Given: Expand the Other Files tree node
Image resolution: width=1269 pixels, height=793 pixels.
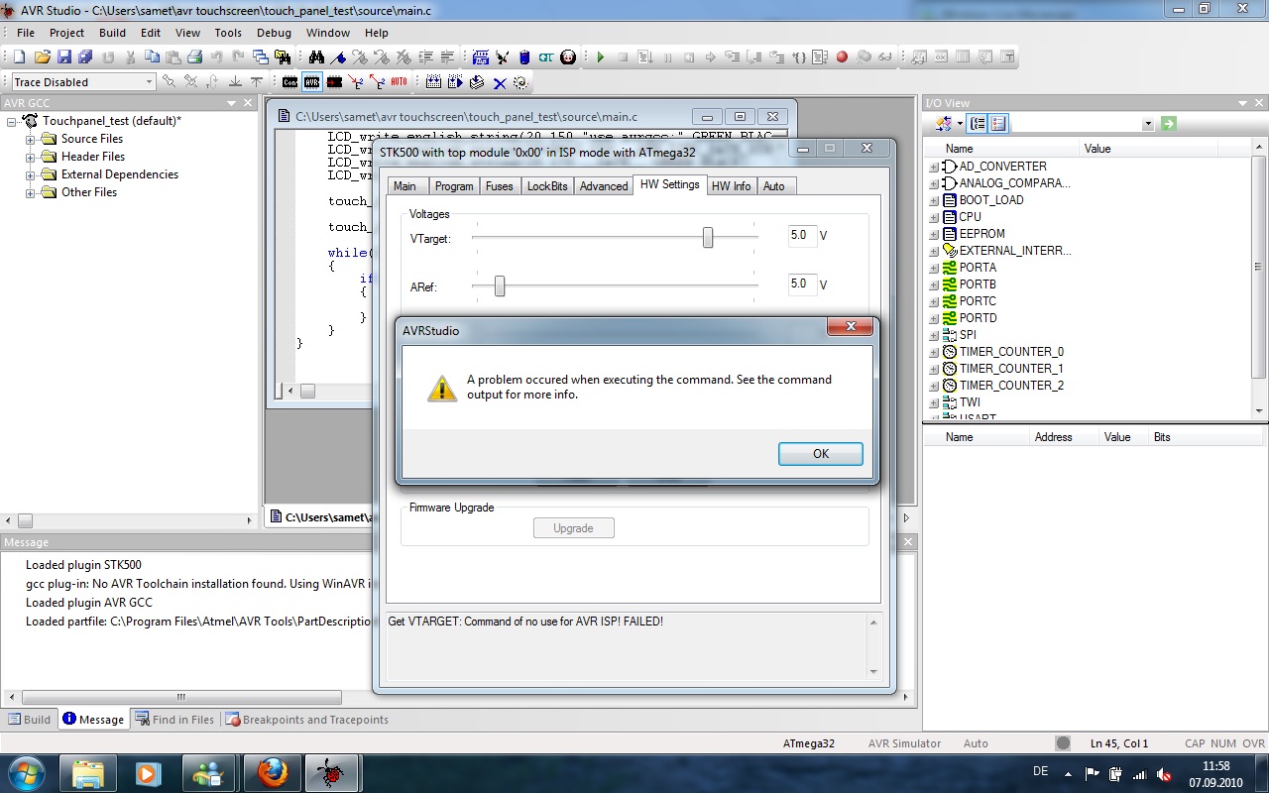Looking at the screenshot, I should coord(30,192).
